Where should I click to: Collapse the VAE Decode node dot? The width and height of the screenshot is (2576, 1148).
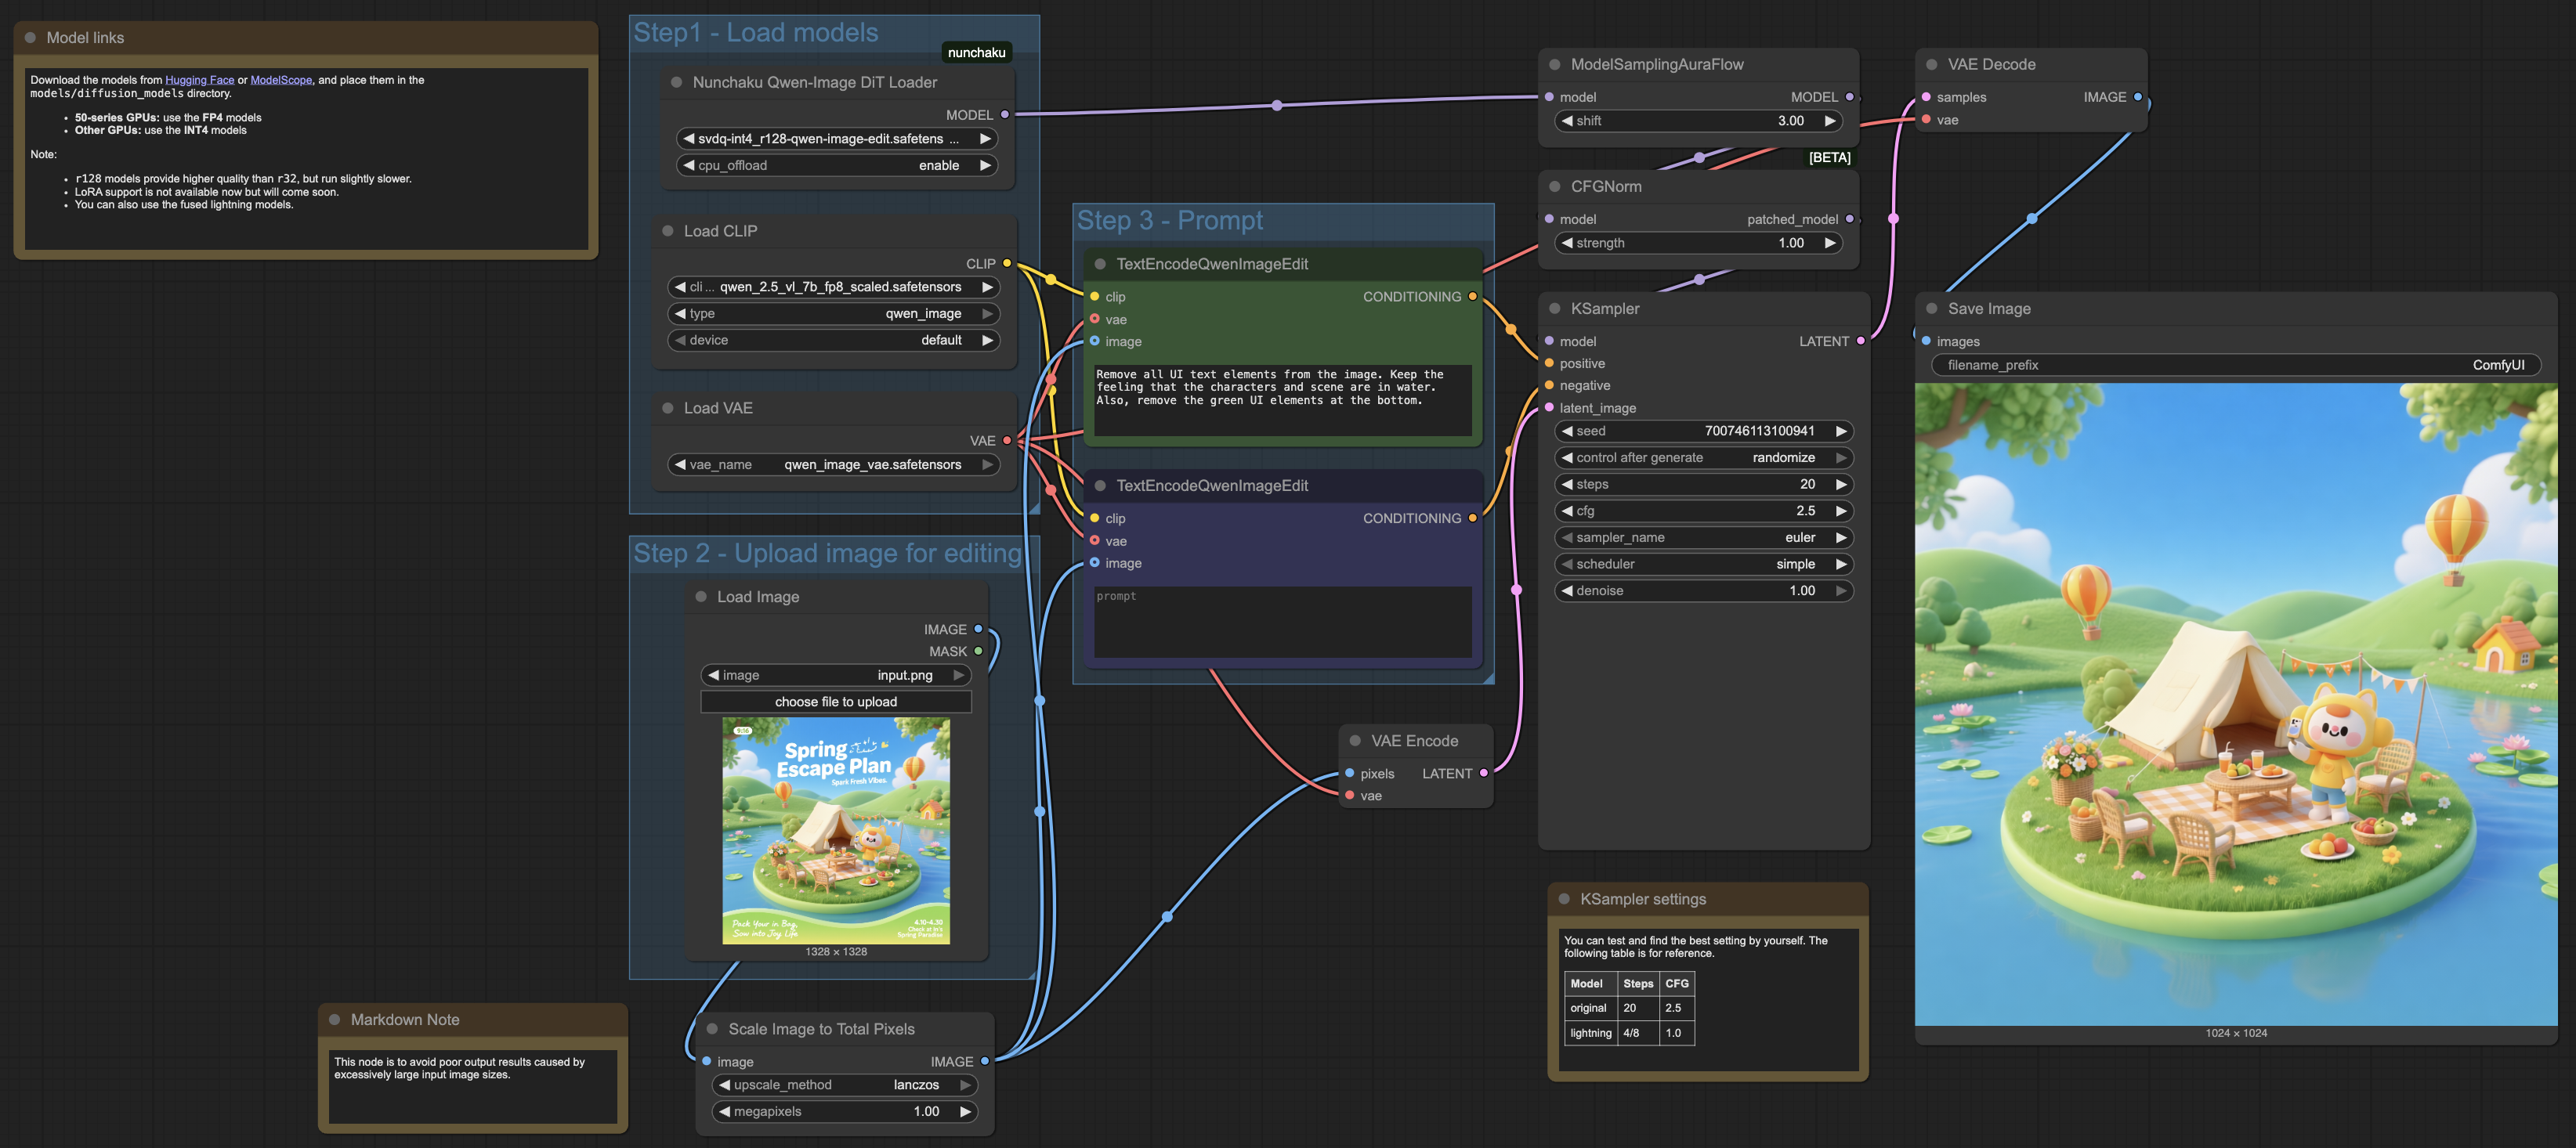[x=1931, y=64]
